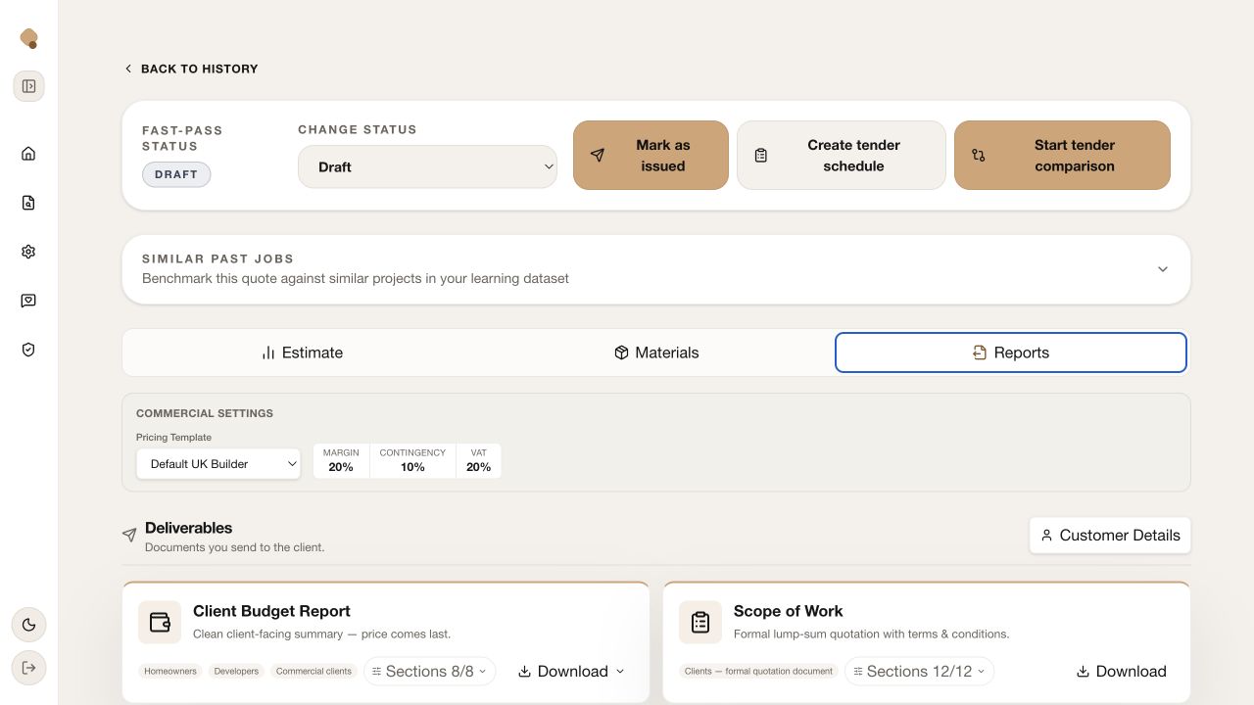Open the settings gear in the sidebar
This screenshot has width=1254, height=705.
28,252
